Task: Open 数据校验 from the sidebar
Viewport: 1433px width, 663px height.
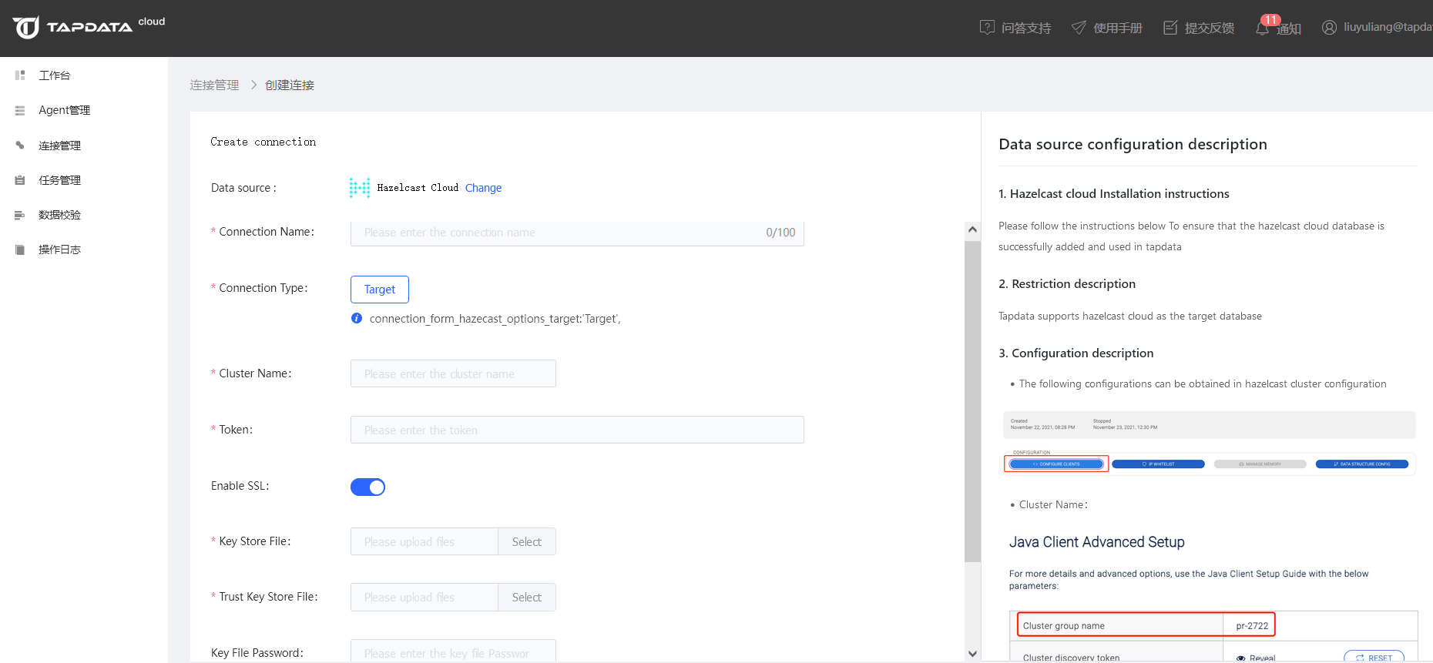Action: (59, 215)
